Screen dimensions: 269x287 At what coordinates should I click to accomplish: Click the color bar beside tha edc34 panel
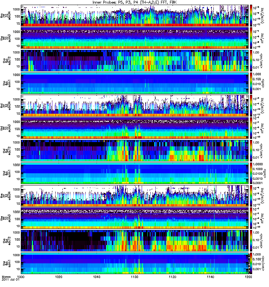click(x=251, y=15)
